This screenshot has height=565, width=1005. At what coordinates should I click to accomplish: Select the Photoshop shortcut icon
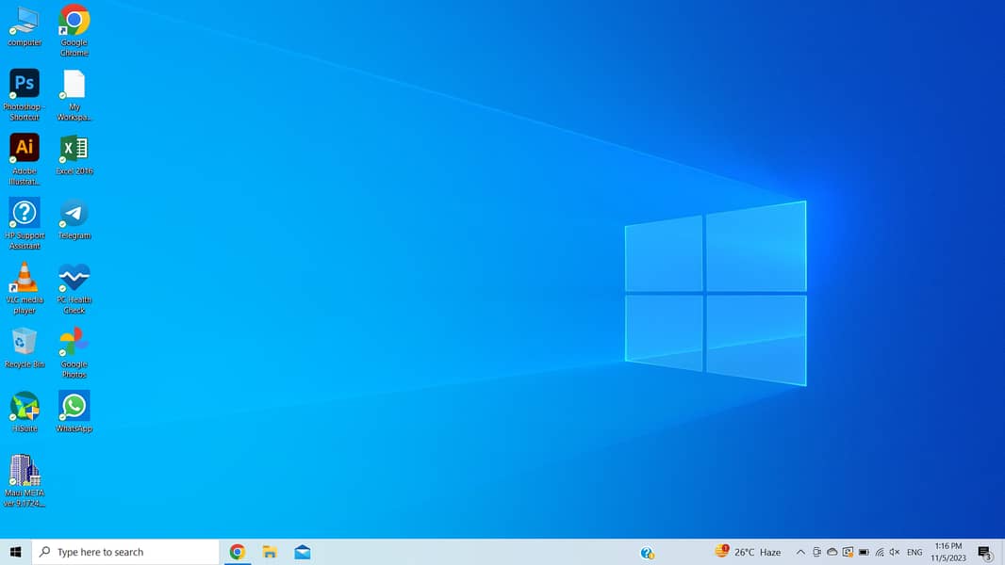click(25, 85)
